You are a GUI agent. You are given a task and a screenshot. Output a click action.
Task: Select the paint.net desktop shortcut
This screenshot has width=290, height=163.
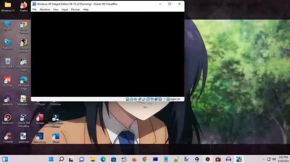(x=24, y=138)
